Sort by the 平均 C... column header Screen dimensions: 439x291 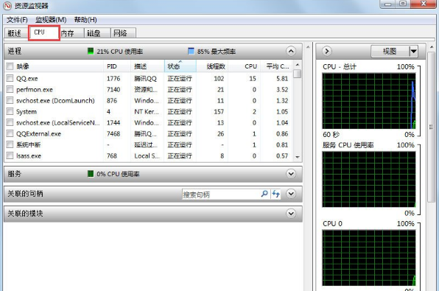[x=277, y=66]
